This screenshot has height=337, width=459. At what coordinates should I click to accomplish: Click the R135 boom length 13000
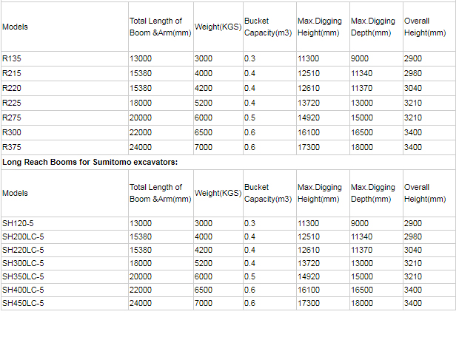141,58
